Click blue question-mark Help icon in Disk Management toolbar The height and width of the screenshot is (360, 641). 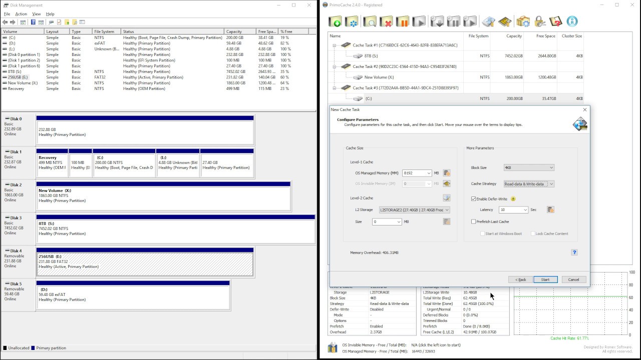[33, 22]
